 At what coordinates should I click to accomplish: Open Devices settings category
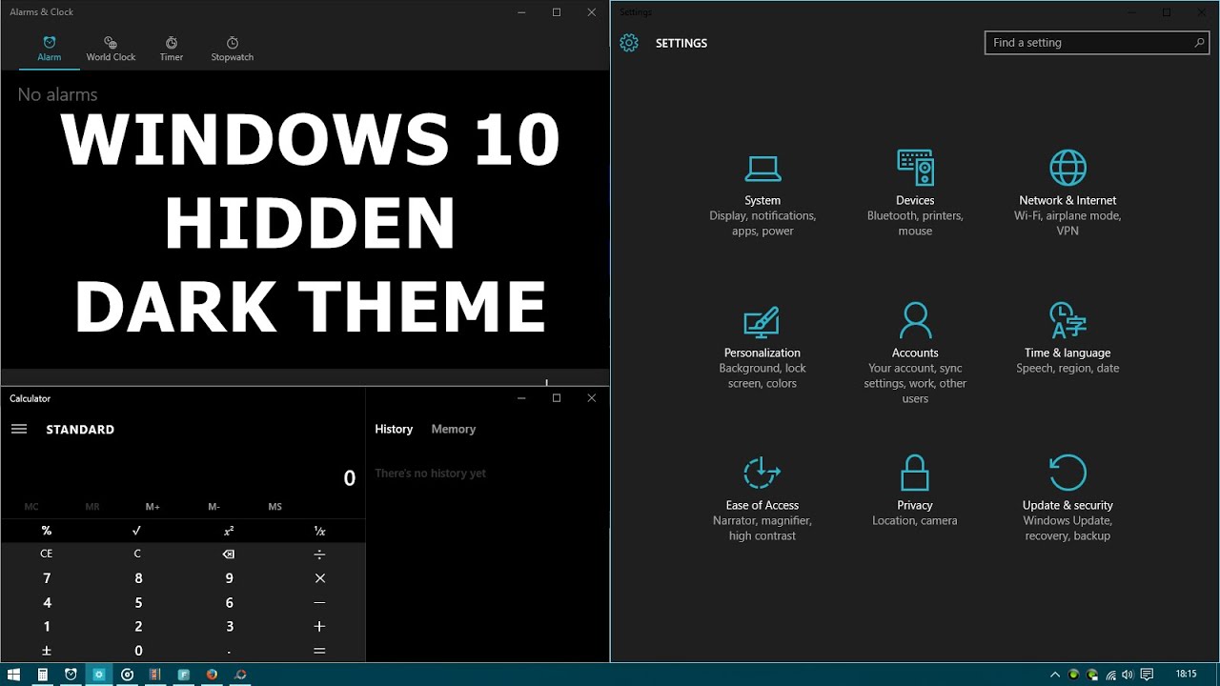(915, 195)
